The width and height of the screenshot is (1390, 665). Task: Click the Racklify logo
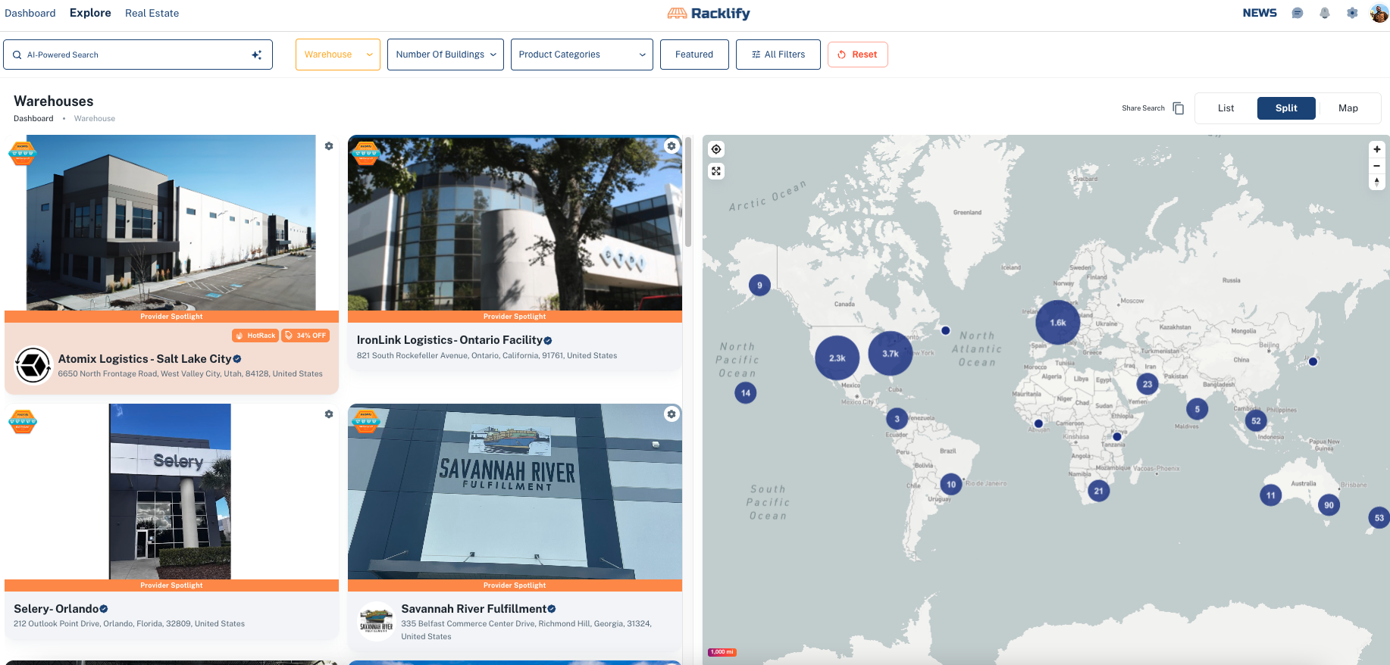709,13
